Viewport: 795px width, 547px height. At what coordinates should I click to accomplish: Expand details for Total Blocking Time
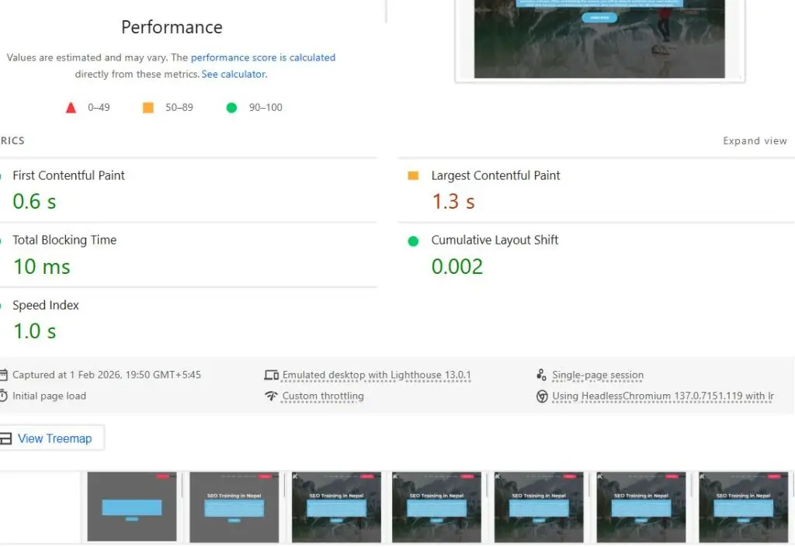coord(64,240)
